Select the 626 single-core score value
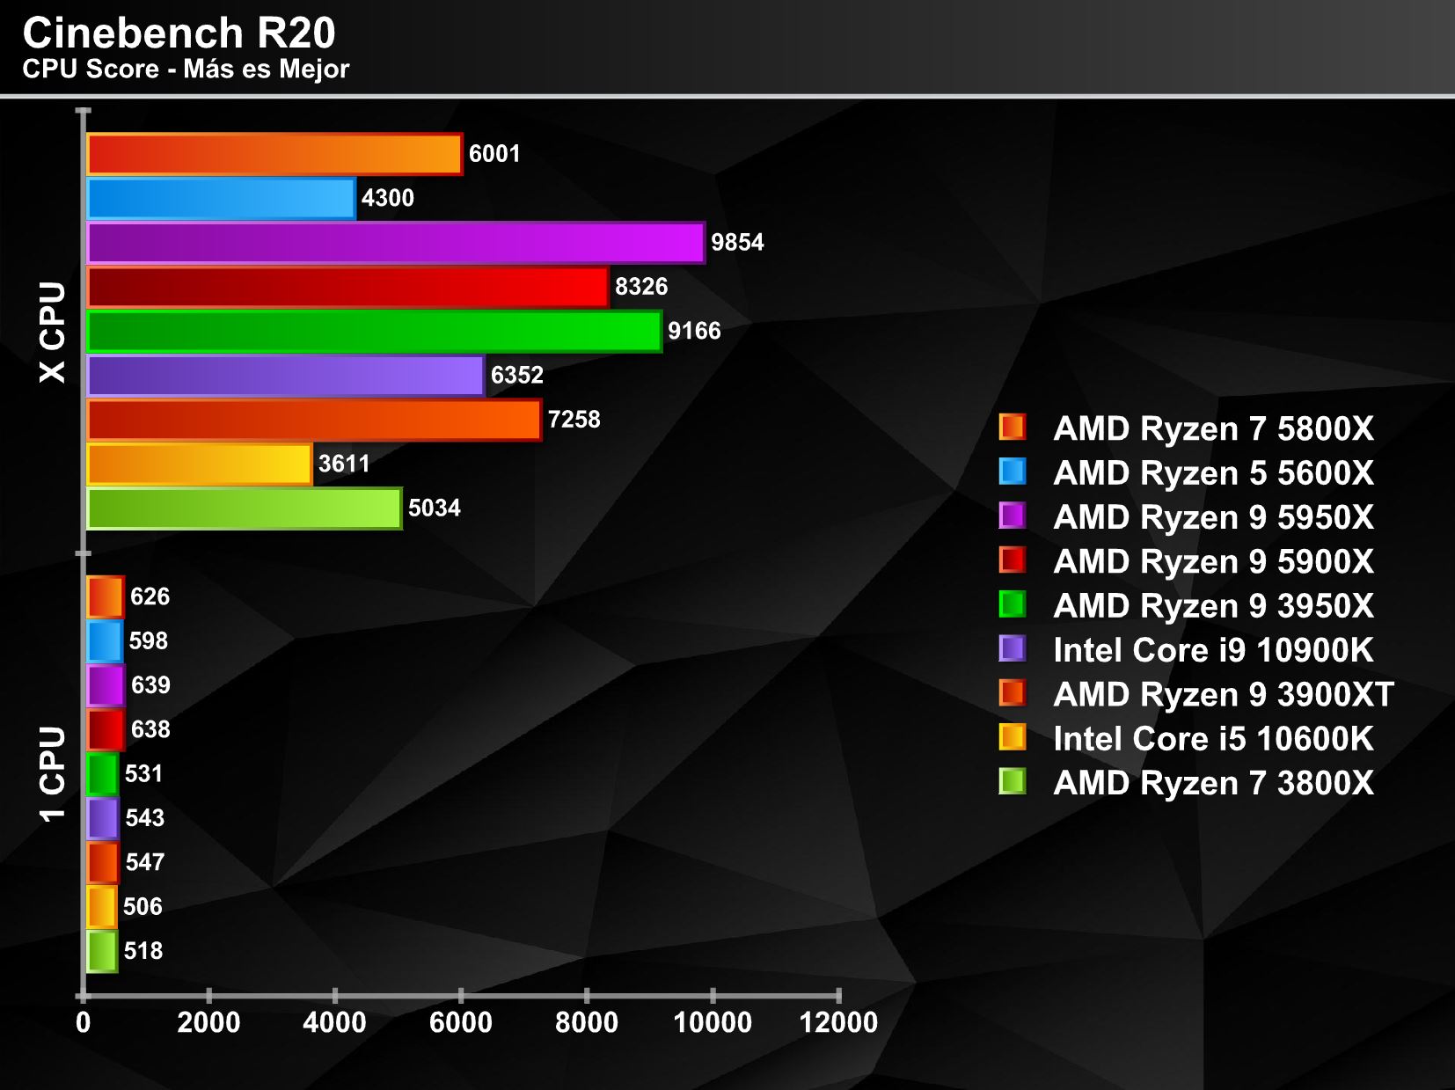 click(x=150, y=596)
